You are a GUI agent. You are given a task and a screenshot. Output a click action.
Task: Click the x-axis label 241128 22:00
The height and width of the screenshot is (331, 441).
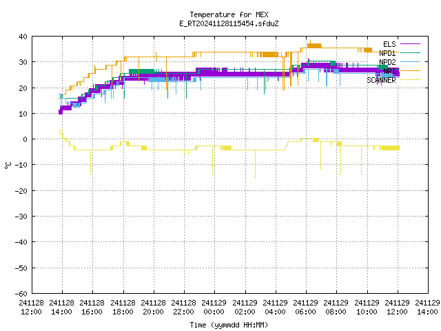pyautogui.click(x=184, y=308)
